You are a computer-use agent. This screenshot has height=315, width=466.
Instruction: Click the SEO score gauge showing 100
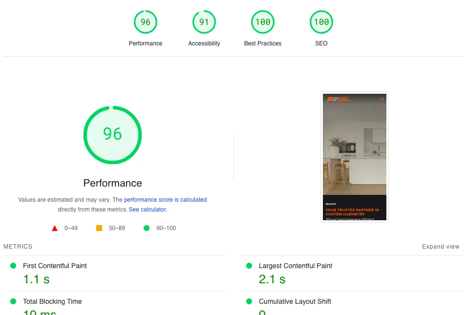pyautogui.click(x=321, y=22)
